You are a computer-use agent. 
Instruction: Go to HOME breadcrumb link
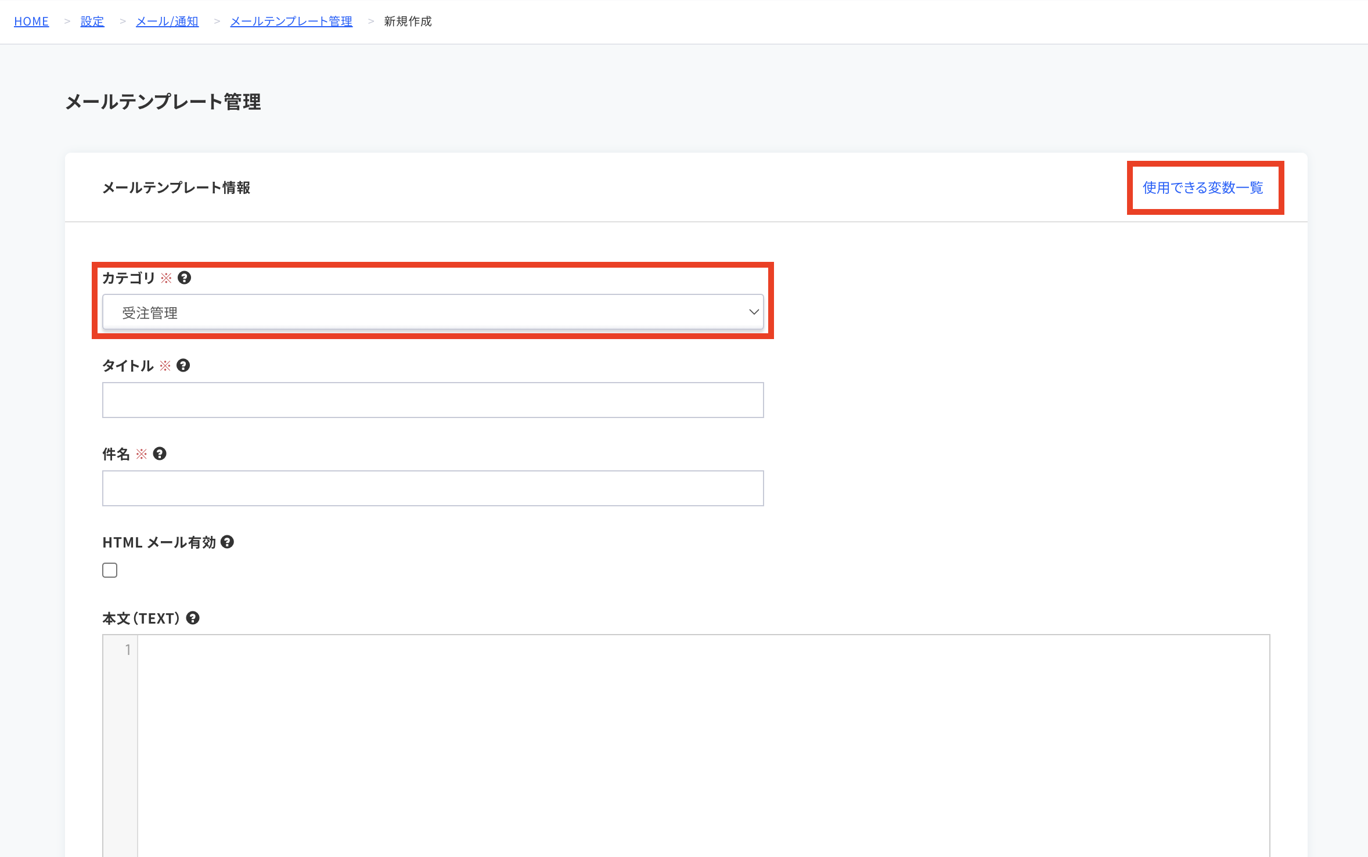click(31, 21)
